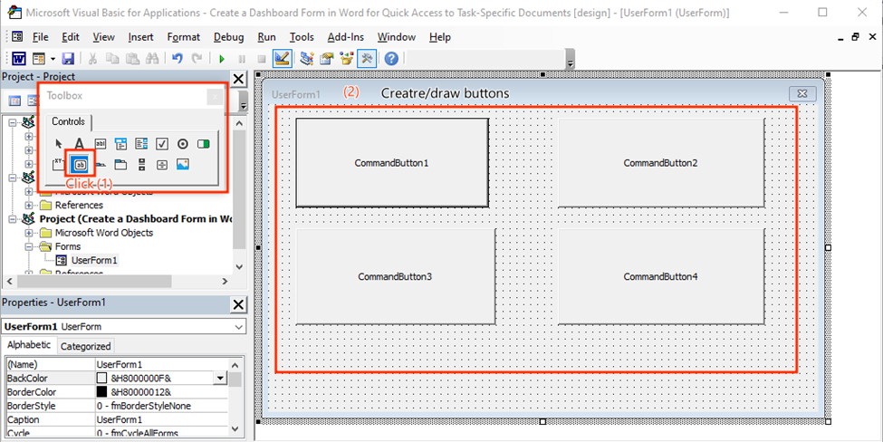Image resolution: width=883 pixels, height=442 pixels.
Task: Open the Tools menu
Action: [x=302, y=37]
